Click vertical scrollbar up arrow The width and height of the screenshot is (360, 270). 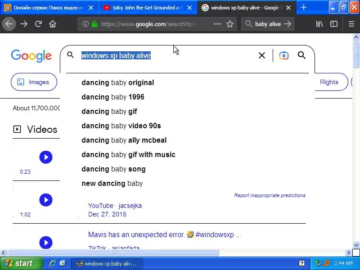coord(356,37)
